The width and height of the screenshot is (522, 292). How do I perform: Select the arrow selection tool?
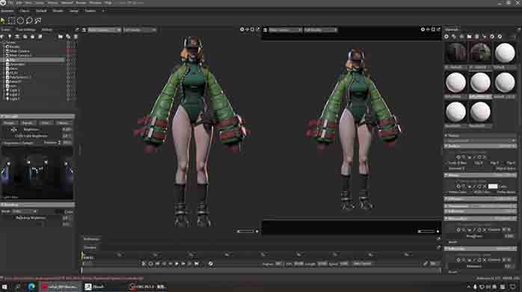[3, 21]
